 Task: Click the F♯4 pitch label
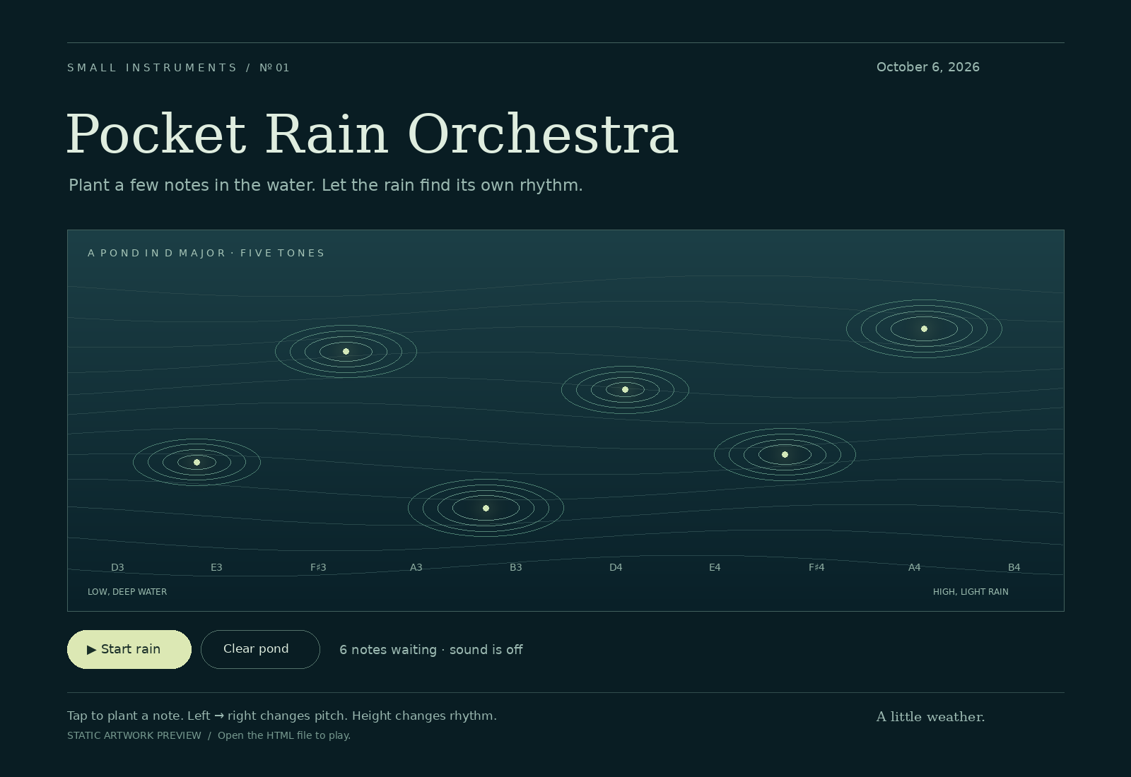tap(816, 567)
